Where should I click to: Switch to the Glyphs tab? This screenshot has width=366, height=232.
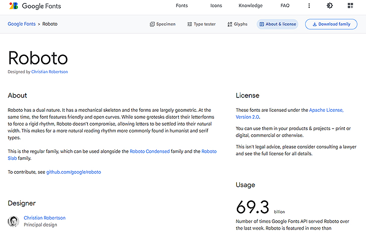tap(237, 24)
